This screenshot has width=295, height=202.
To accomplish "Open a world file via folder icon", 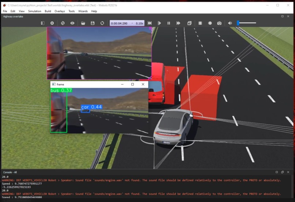I will click(83, 23).
